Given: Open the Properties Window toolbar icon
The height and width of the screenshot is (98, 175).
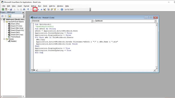Looking at the screenshot, I should (x=52, y=9).
